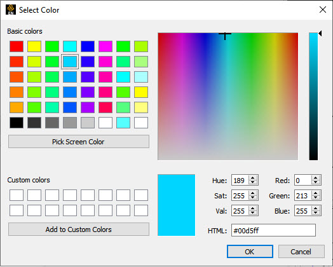The height and width of the screenshot is (267, 333).
Task: Click inside the hue-saturation gradient field
Action: [x=228, y=97]
